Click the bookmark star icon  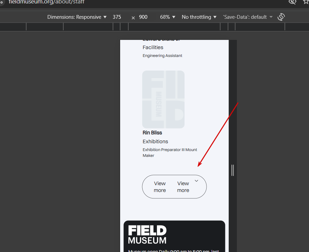click(306, 2)
